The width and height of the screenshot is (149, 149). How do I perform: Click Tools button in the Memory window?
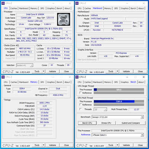[x=37, y=145]
